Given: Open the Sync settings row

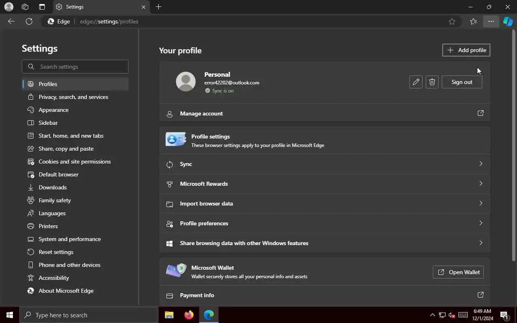Looking at the screenshot, I should pos(324,164).
